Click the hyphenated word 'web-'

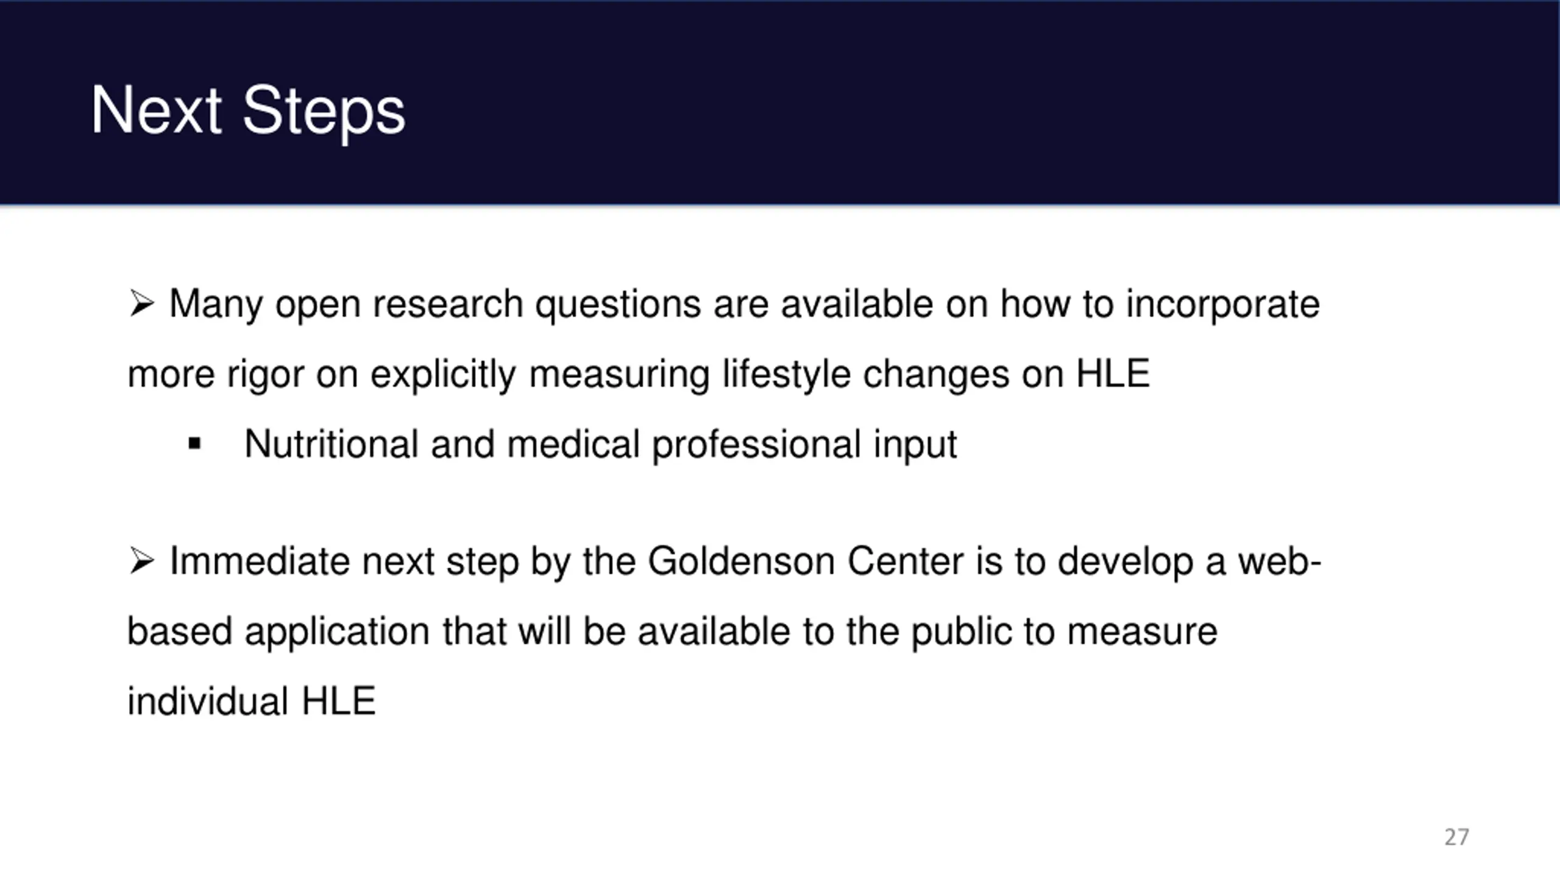coord(1279,561)
